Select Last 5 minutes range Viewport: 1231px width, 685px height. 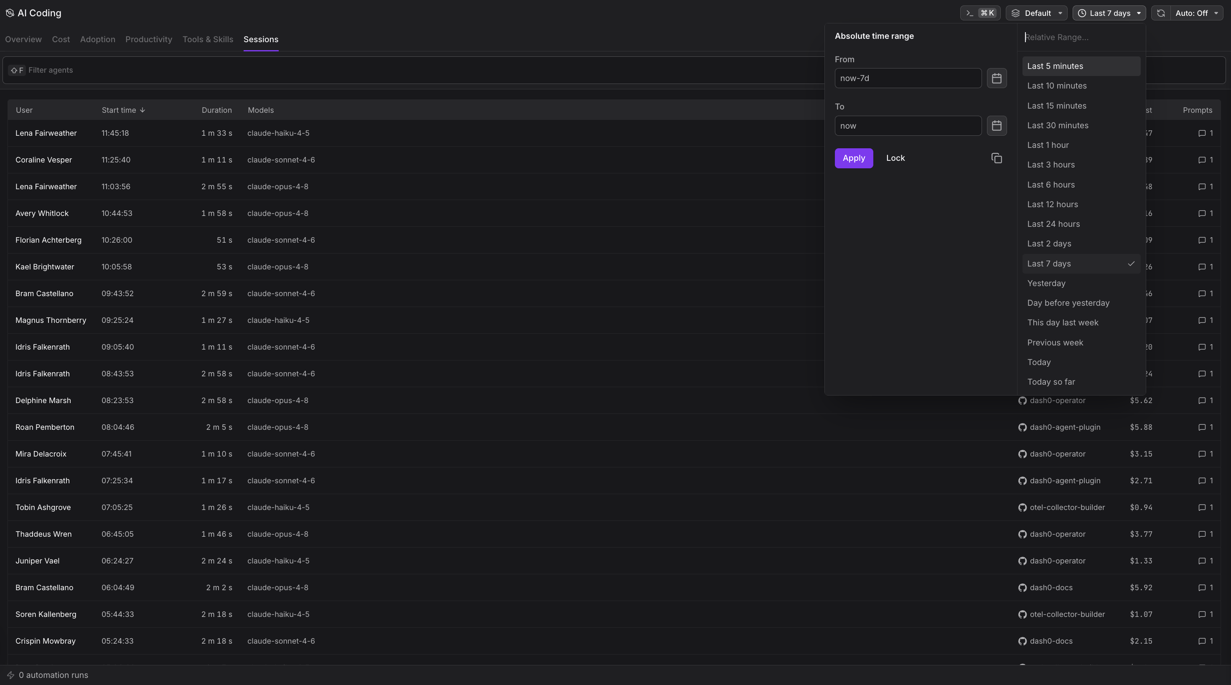coord(1081,66)
